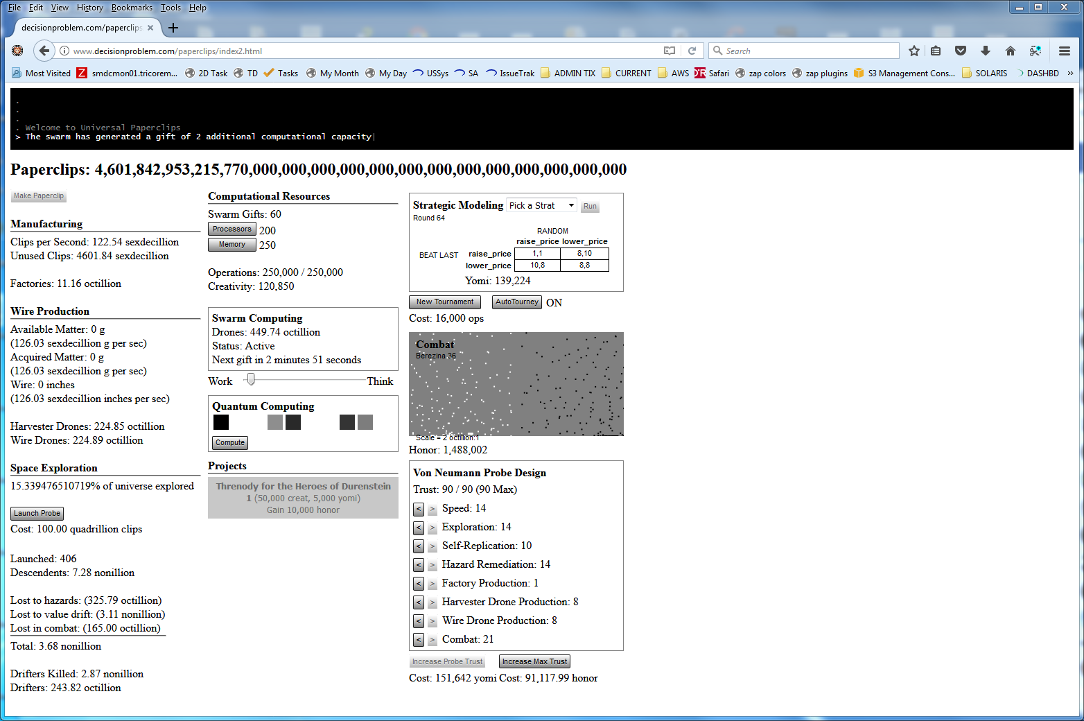Increase Combat with right arrow

[432, 641]
